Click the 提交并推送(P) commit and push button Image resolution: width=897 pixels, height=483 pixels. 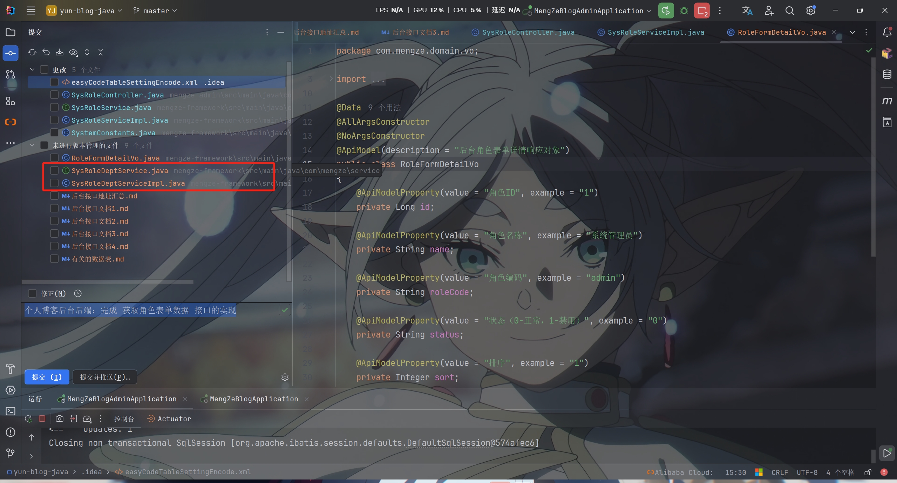click(105, 377)
